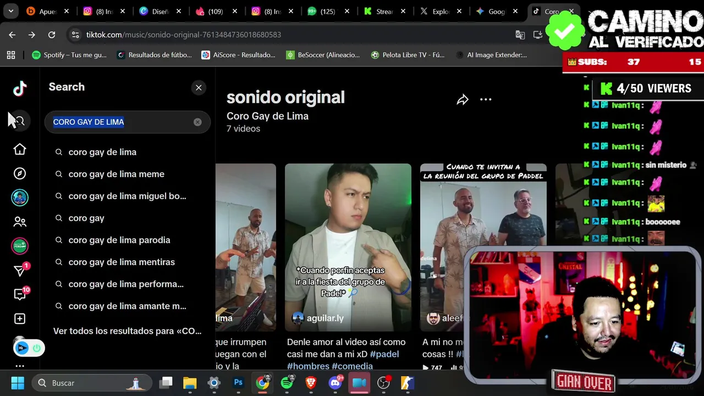The width and height of the screenshot is (704, 396).
Task: Share the sonido original sound
Action: (463, 100)
